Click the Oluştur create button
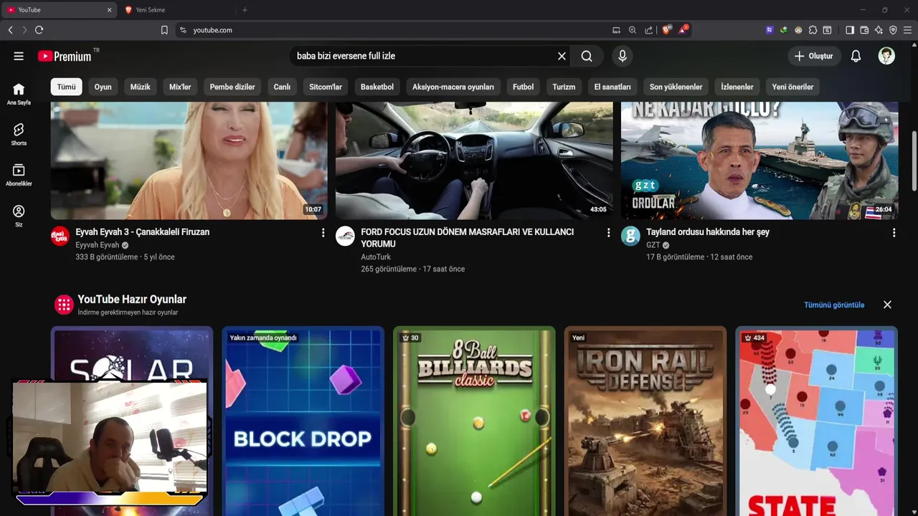 coord(815,56)
